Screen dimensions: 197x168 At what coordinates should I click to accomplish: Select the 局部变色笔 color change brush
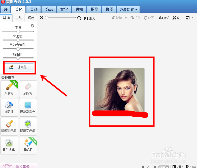[28, 127]
